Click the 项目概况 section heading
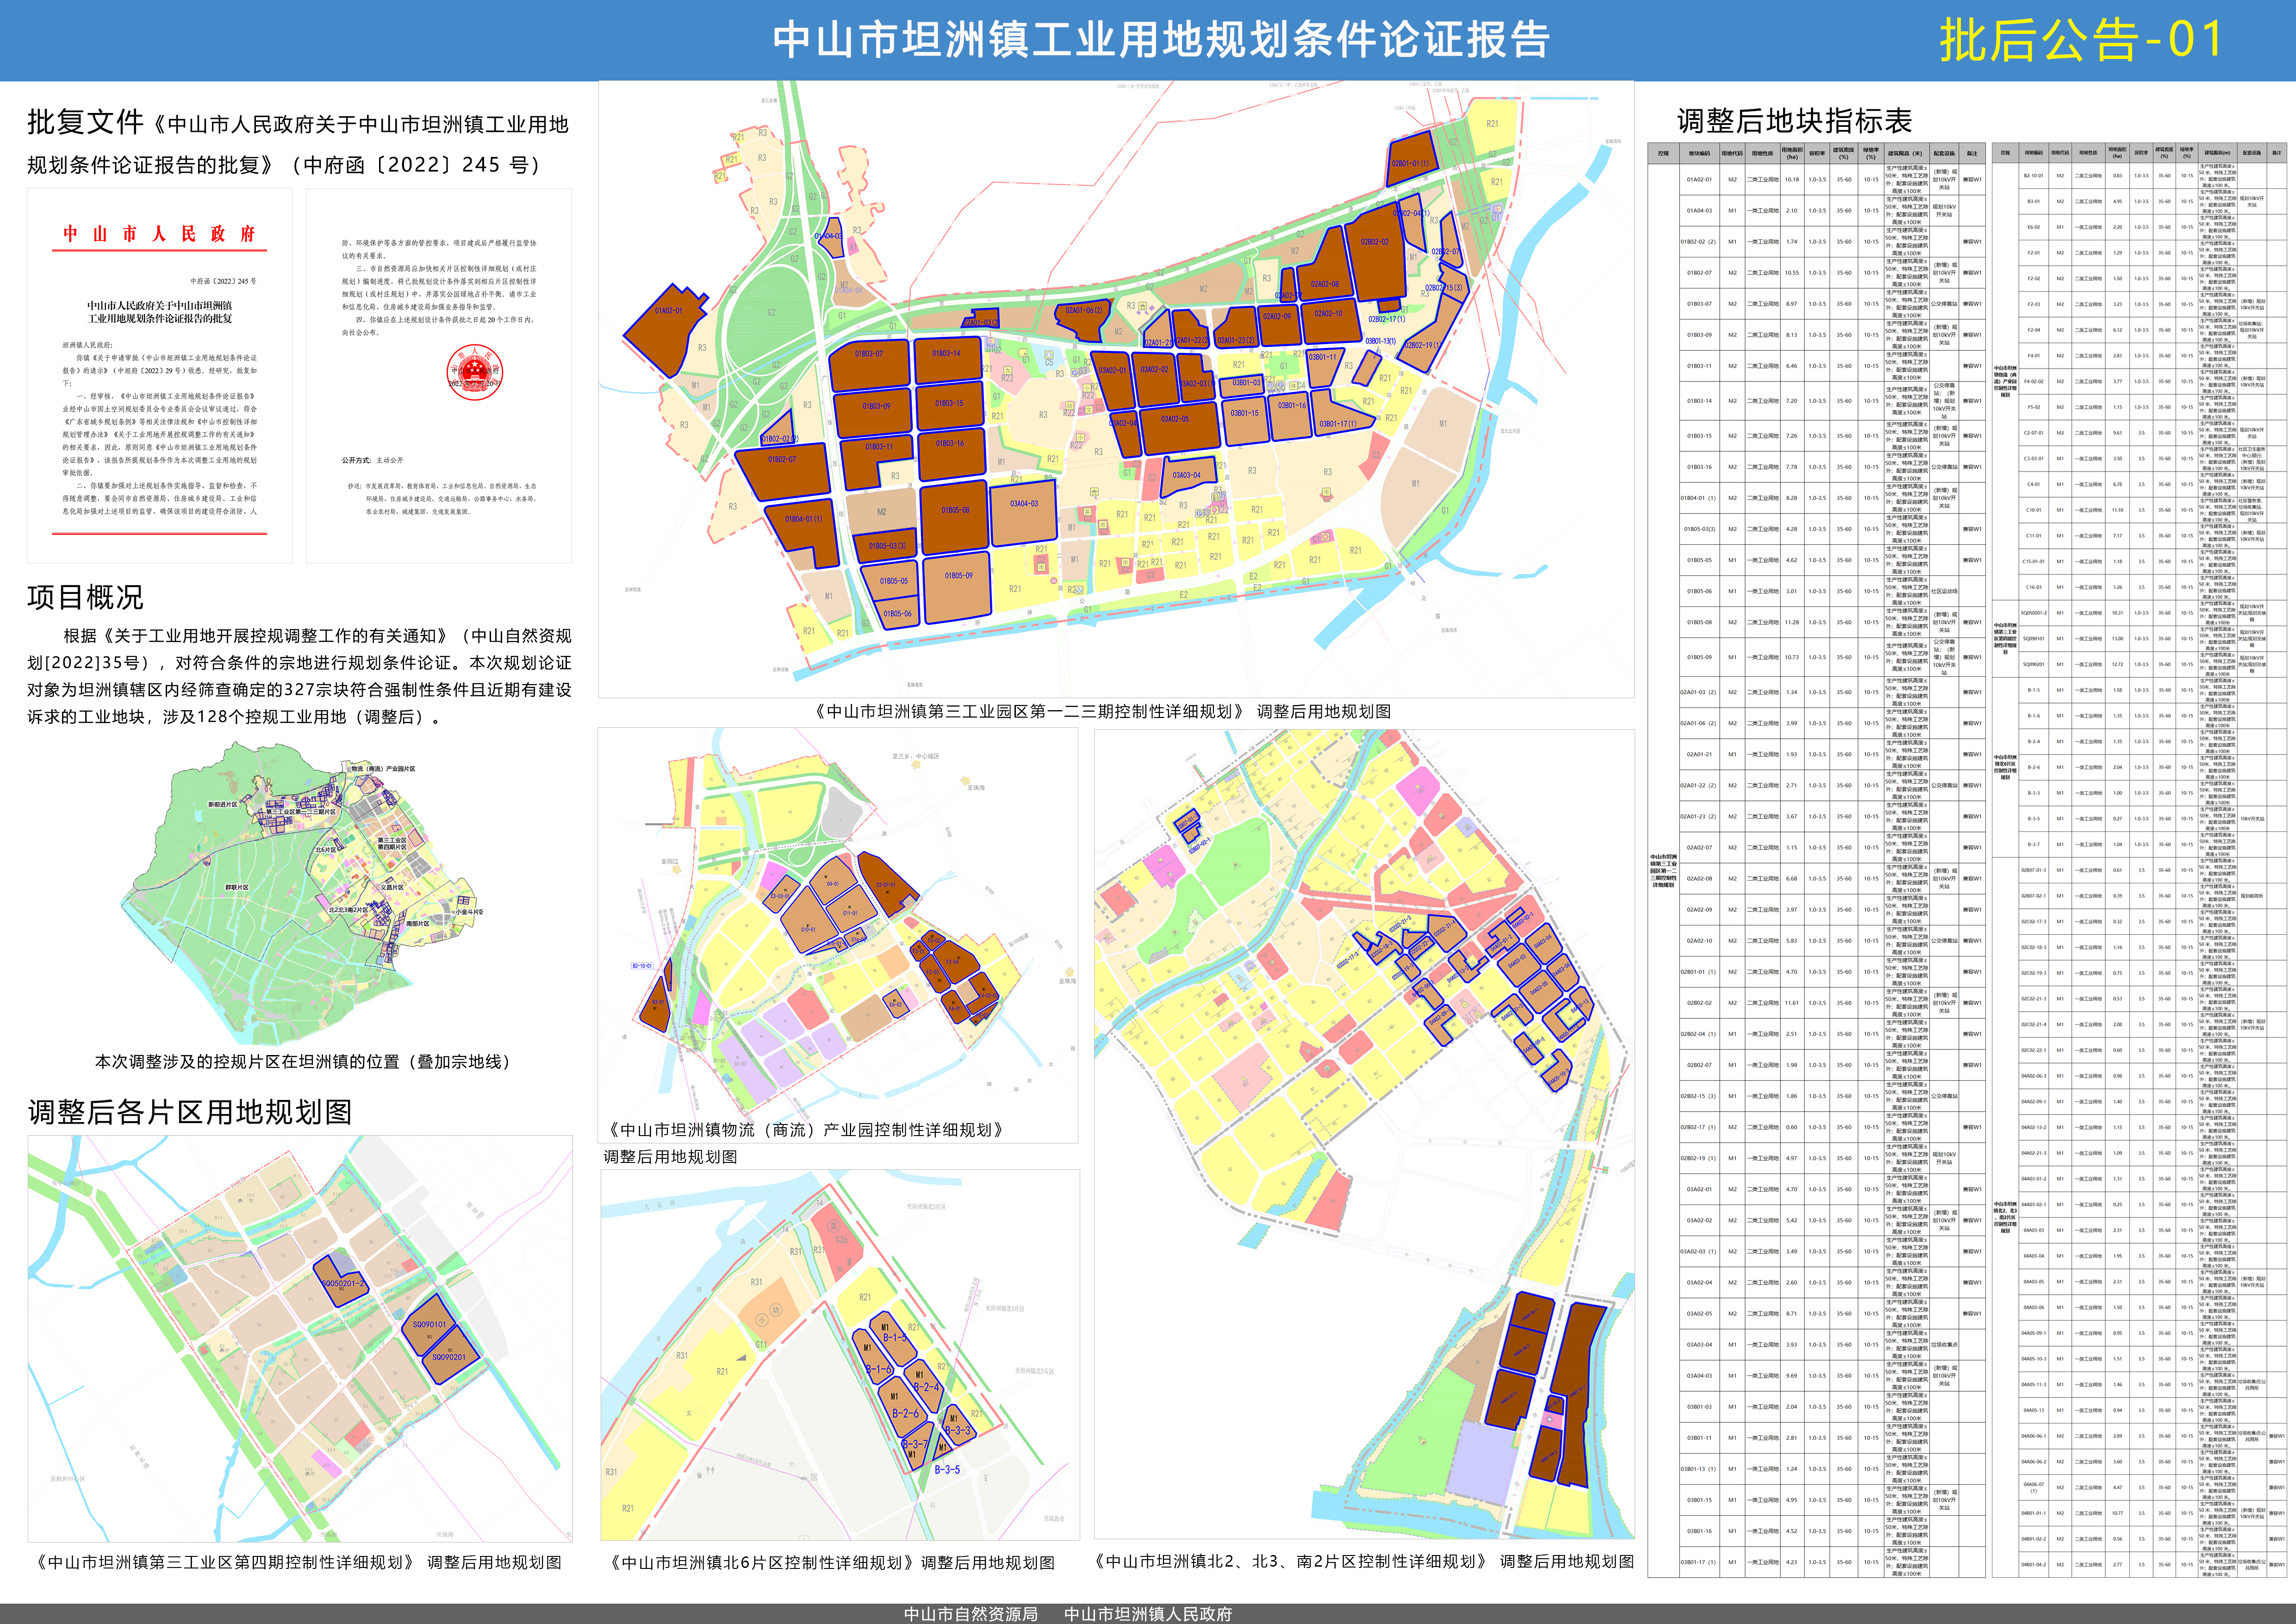 (x=85, y=597)
